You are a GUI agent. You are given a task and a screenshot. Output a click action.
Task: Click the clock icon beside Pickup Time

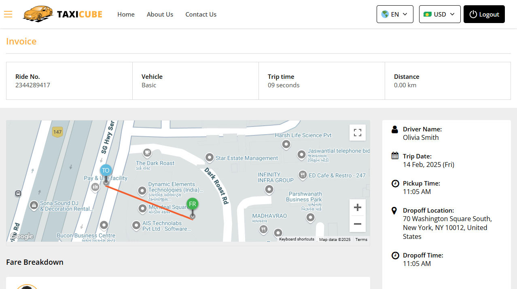[x=395, y=183]
